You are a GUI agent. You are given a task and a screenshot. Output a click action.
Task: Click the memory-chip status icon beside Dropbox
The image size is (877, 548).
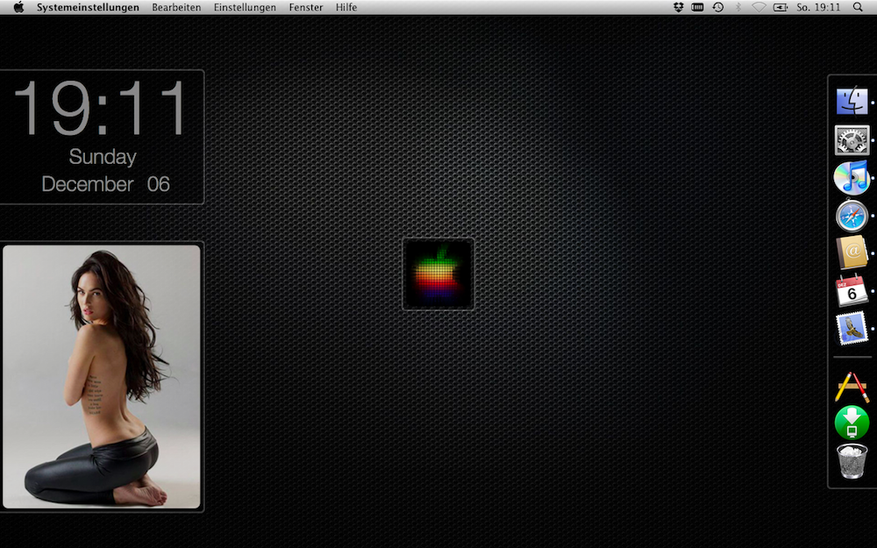697,7
